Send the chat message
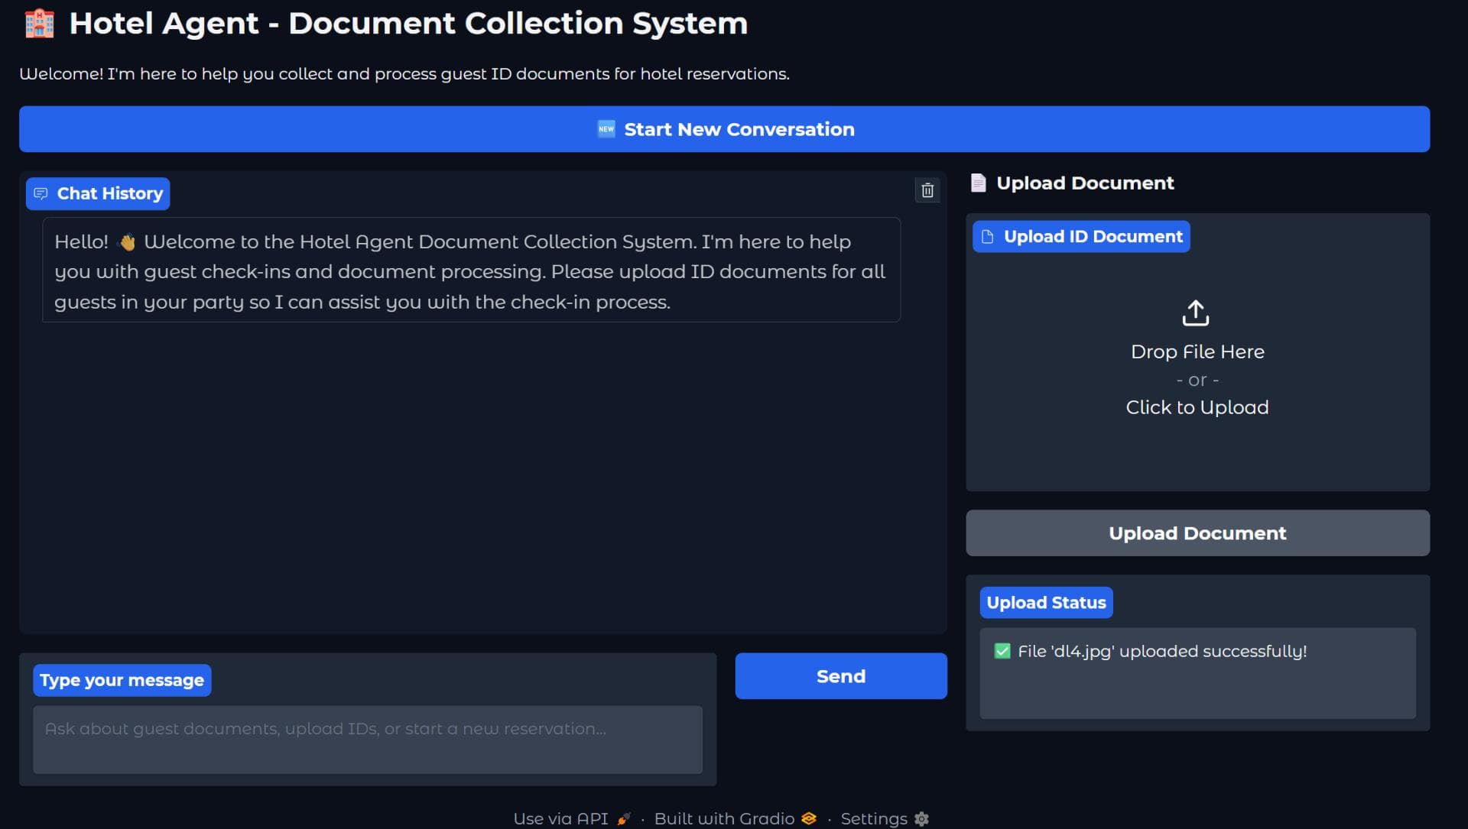 tap(841, 676)
